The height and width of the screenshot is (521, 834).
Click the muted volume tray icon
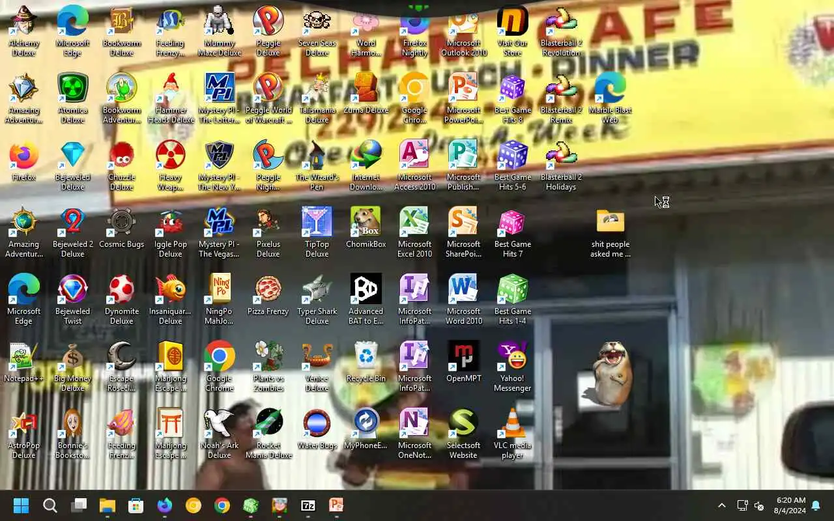click(x=759, y=505)
